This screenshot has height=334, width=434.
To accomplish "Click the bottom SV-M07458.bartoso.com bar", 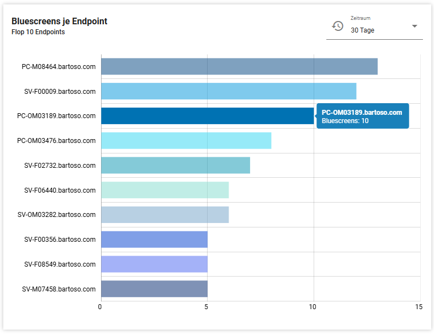I will 154,289.
